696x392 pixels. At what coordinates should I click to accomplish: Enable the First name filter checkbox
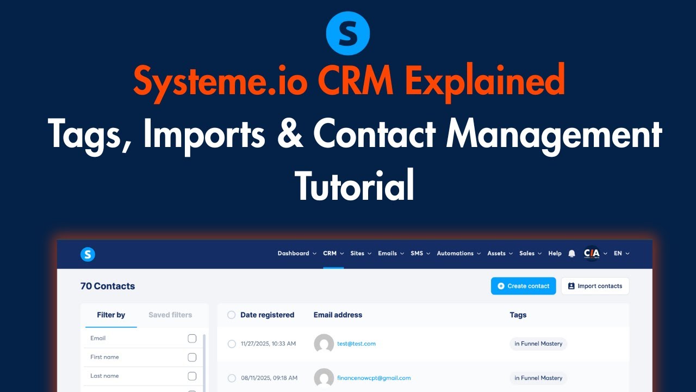click(x=192, y=357)
